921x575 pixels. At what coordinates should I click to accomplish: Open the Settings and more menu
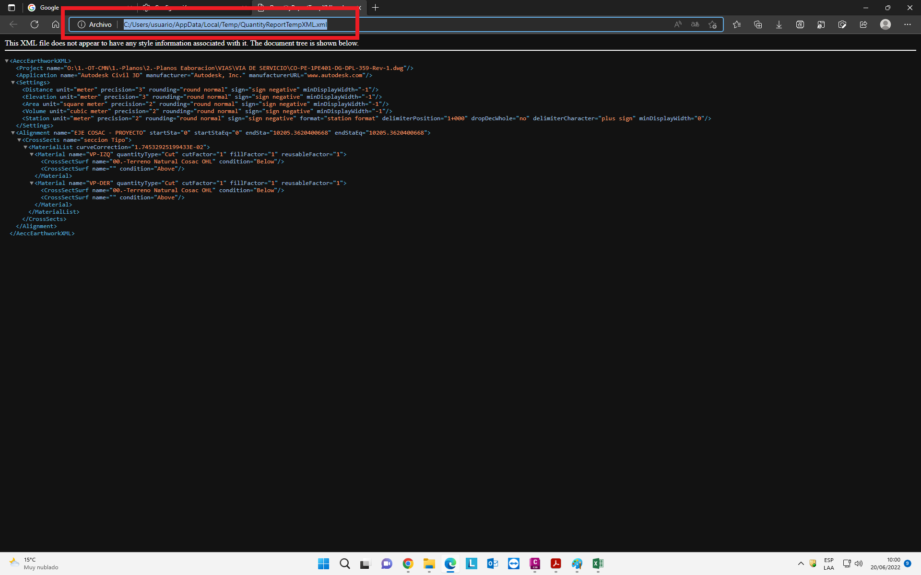click(x=908, y=24)
